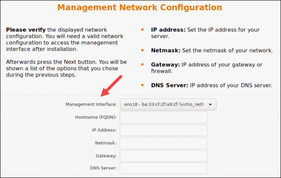Click the Hostname (FQDN) label

pyautogui.click(x=95, y=117)
